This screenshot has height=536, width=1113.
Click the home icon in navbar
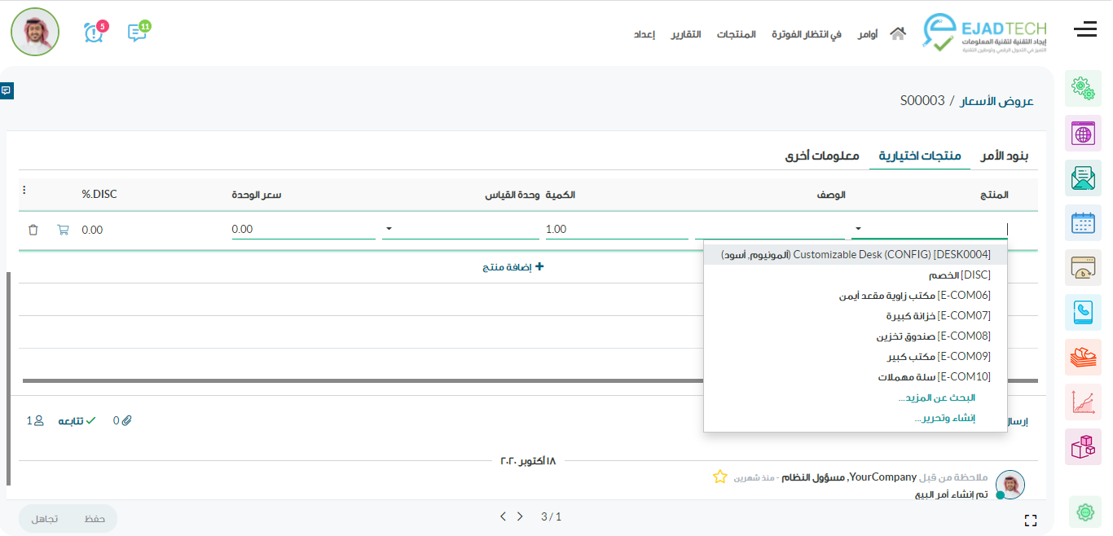898,34
